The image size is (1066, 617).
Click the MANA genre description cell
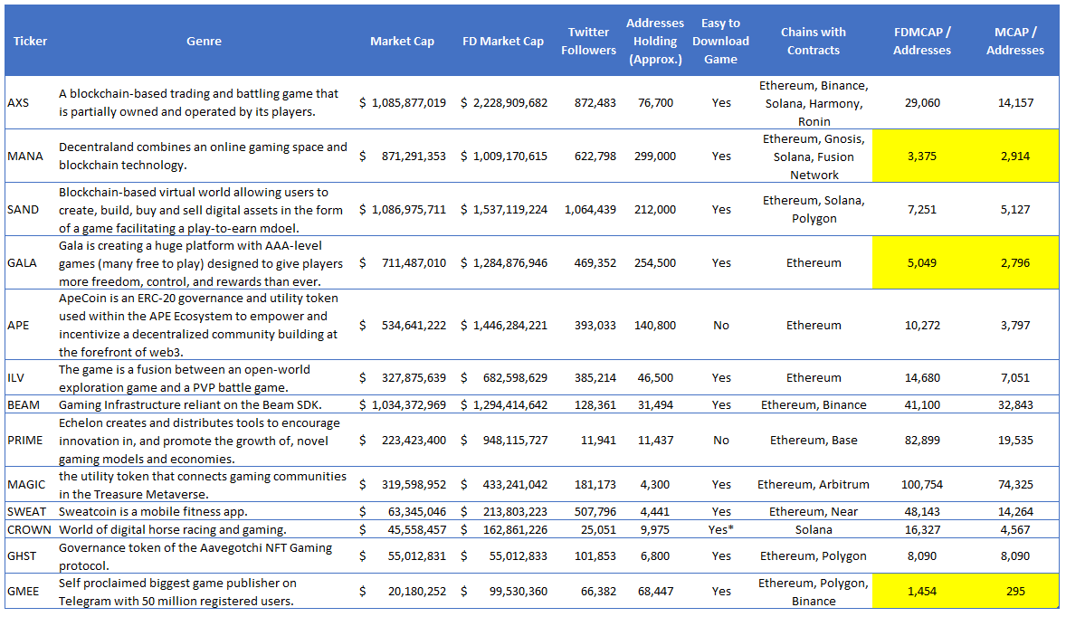tap(203, 156)
